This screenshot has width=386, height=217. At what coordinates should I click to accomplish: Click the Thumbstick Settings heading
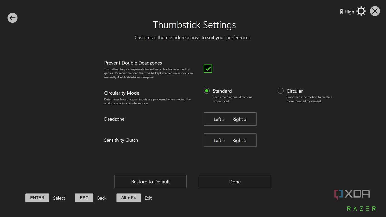[x=194, y=25]
